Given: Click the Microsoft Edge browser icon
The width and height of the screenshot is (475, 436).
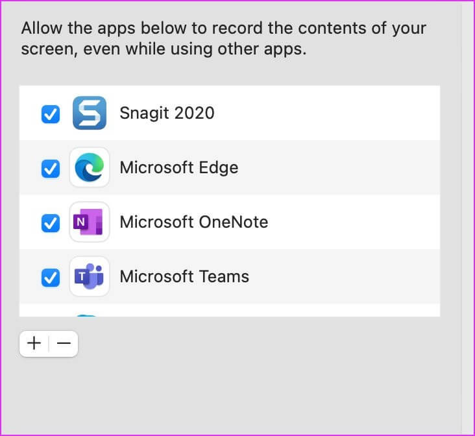Looking at the screenshot, I should click(x=90, y=167).
